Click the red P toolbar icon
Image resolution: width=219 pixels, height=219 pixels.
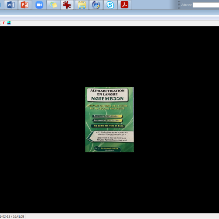pyautogui.click(x=4, y=23)
